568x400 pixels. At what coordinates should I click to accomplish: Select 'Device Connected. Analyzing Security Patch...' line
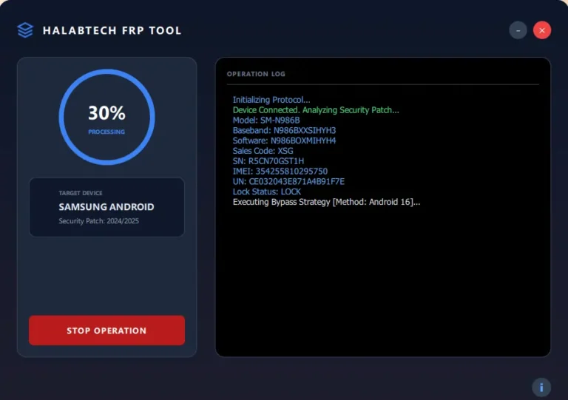[316, 110]
